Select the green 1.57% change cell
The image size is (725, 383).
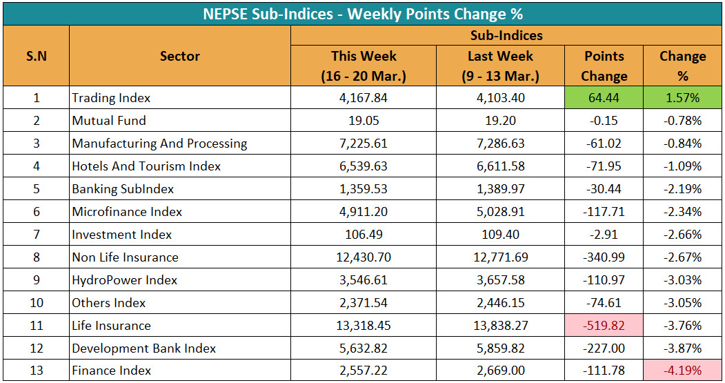(682, 98)
